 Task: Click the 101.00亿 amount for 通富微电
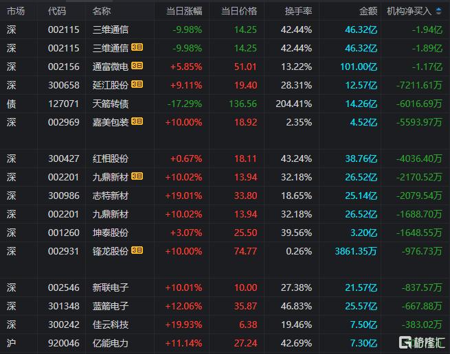(360, 67)
